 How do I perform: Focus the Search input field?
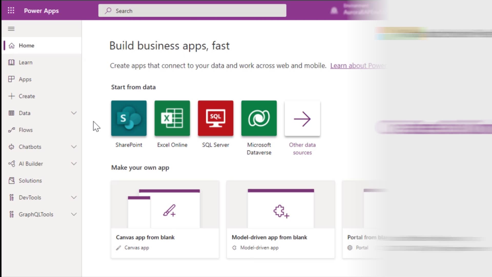pos(192,11)
